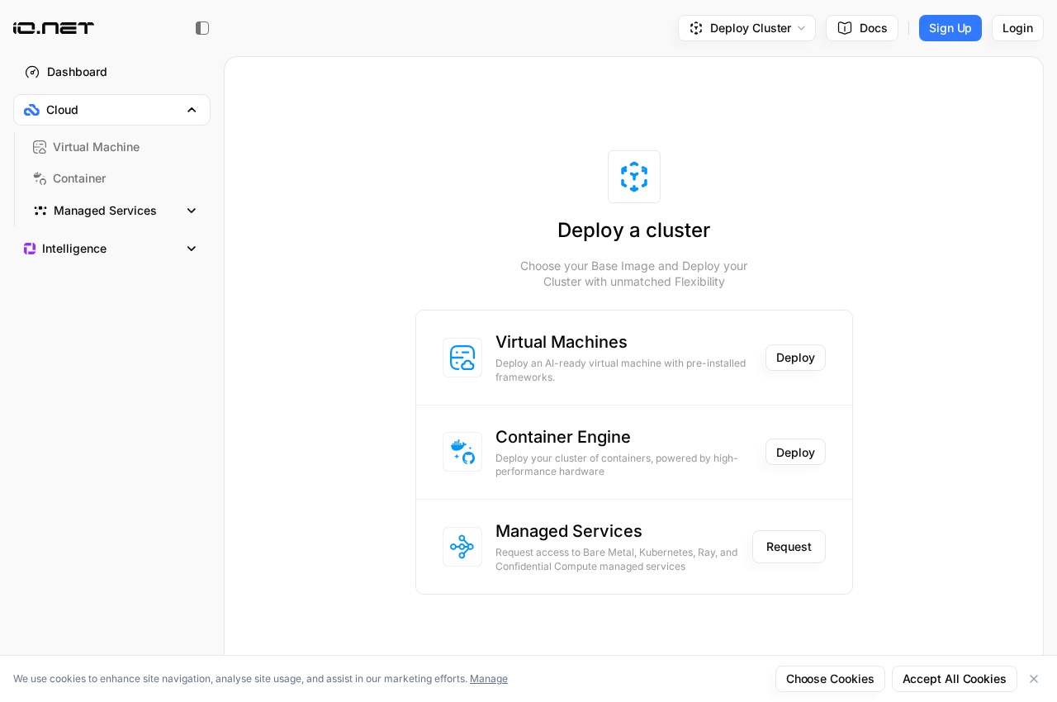The image size is (1057, 702).
Task: Deploy a Container Engine cluster
Action: (795, 452)
